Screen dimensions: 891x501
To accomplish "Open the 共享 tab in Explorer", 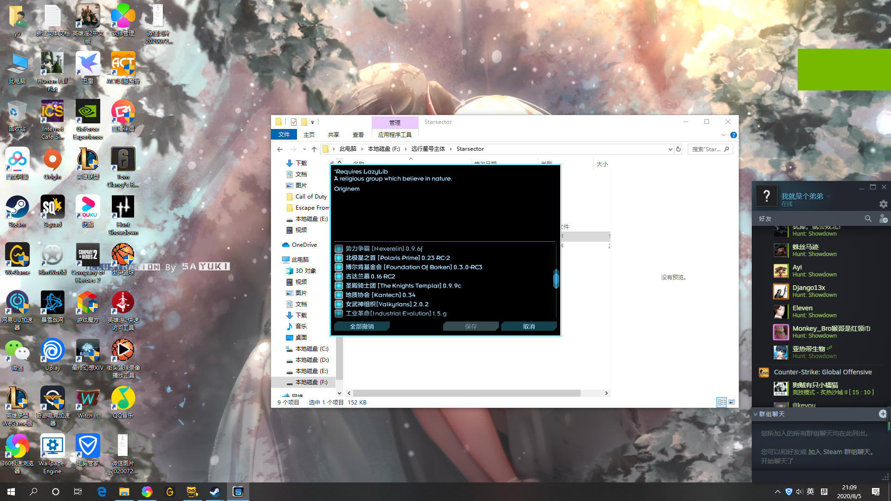I will [x=333, y=135].
